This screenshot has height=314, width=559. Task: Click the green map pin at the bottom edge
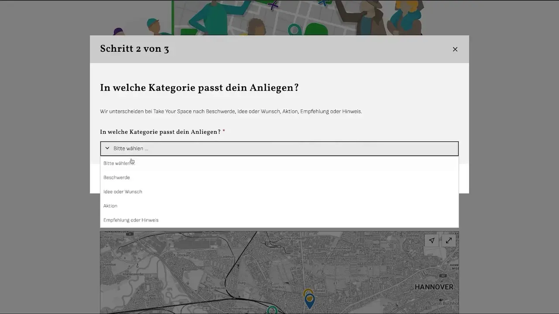tap(272, 310)
